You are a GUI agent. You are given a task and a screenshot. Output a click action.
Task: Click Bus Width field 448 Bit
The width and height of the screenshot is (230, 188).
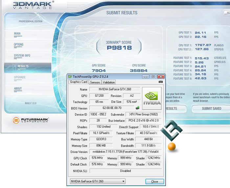click(148, 139)
